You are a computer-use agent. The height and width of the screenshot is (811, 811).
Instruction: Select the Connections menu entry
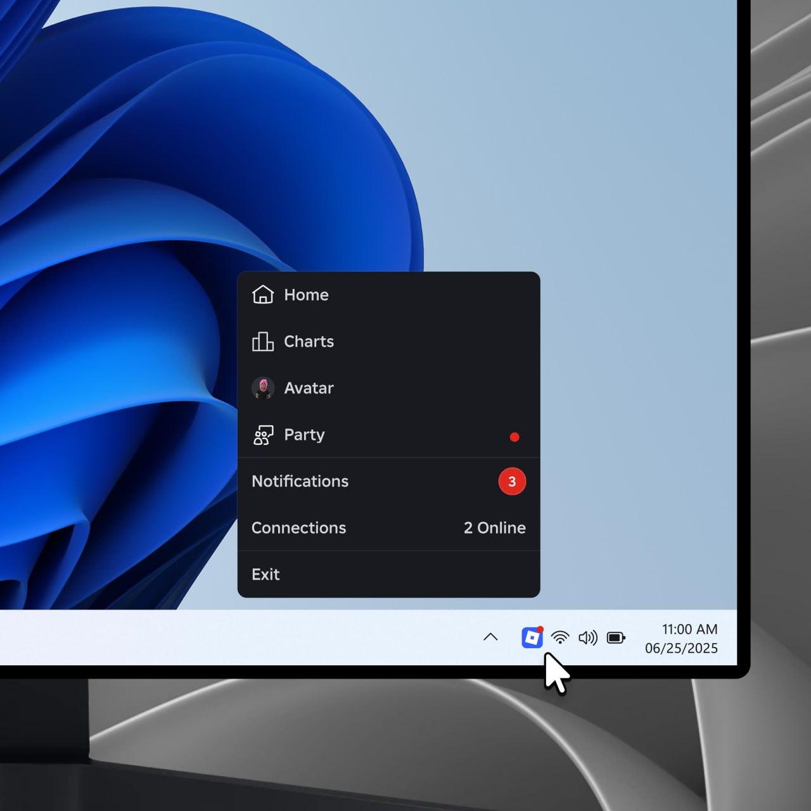[x=298, y=528]
